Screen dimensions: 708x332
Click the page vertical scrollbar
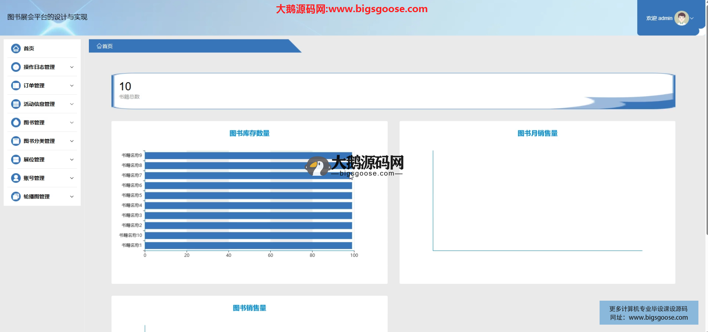click(x=707, y=147)
